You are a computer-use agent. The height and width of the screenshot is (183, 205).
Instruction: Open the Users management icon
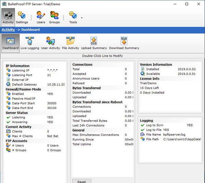[41, 17]
